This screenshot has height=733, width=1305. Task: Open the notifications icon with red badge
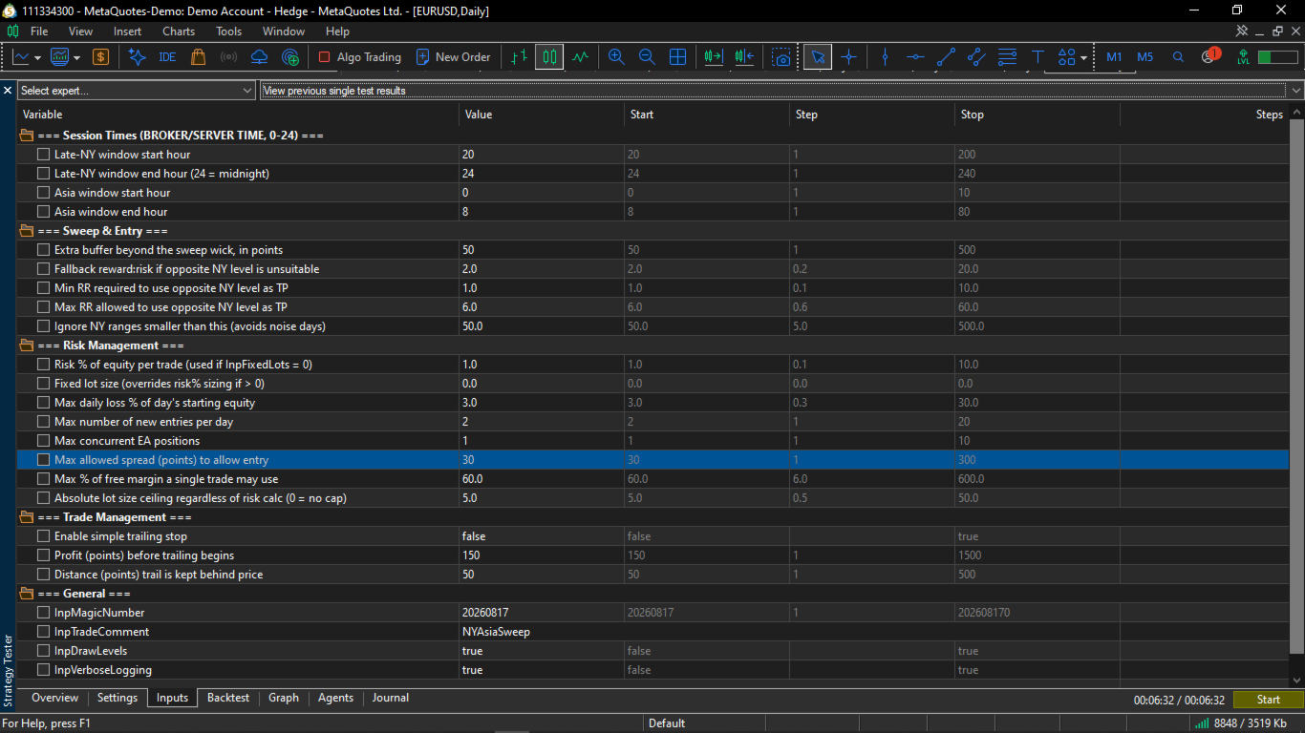1209,56
